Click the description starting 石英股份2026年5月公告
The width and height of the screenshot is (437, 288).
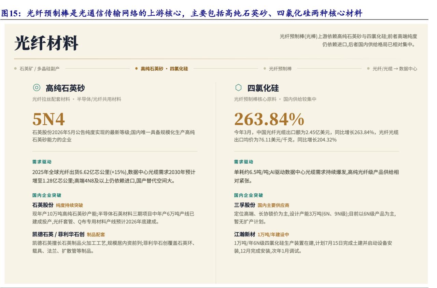(114, 136)
